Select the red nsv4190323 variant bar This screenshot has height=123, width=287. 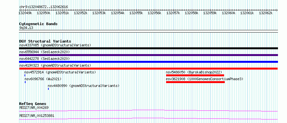(x=148, y=69)
